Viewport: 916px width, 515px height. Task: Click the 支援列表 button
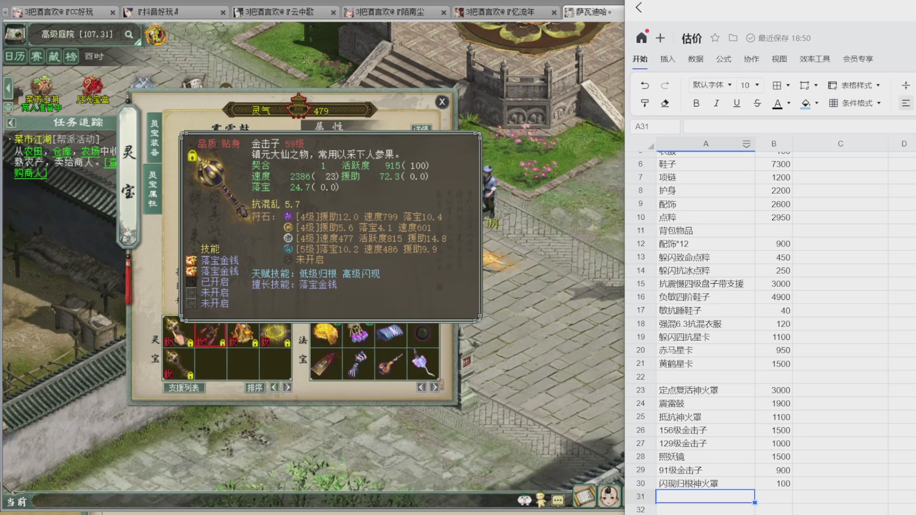click(184, 388)
